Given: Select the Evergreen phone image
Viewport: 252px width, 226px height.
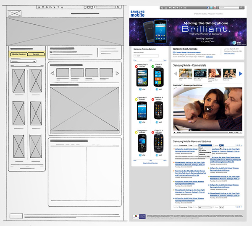Looking at the screenshot, I should [x=142, y=143].
